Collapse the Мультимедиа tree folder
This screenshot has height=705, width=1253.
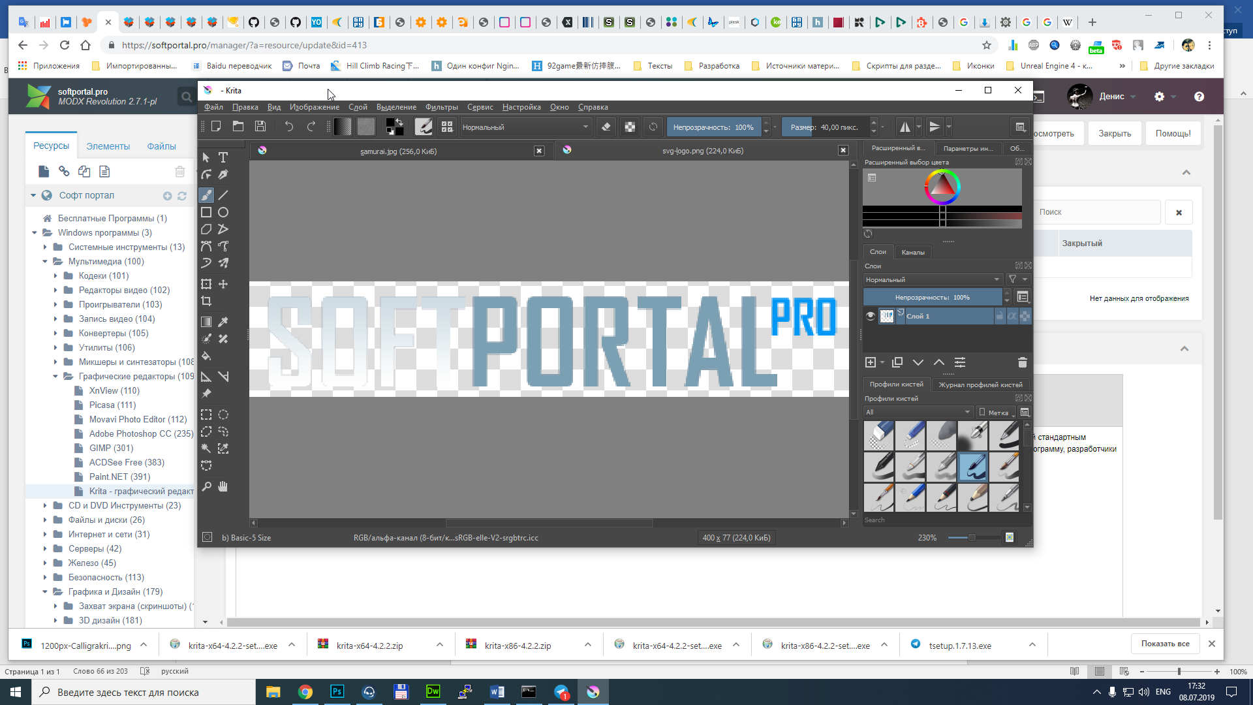click(45, 261)
